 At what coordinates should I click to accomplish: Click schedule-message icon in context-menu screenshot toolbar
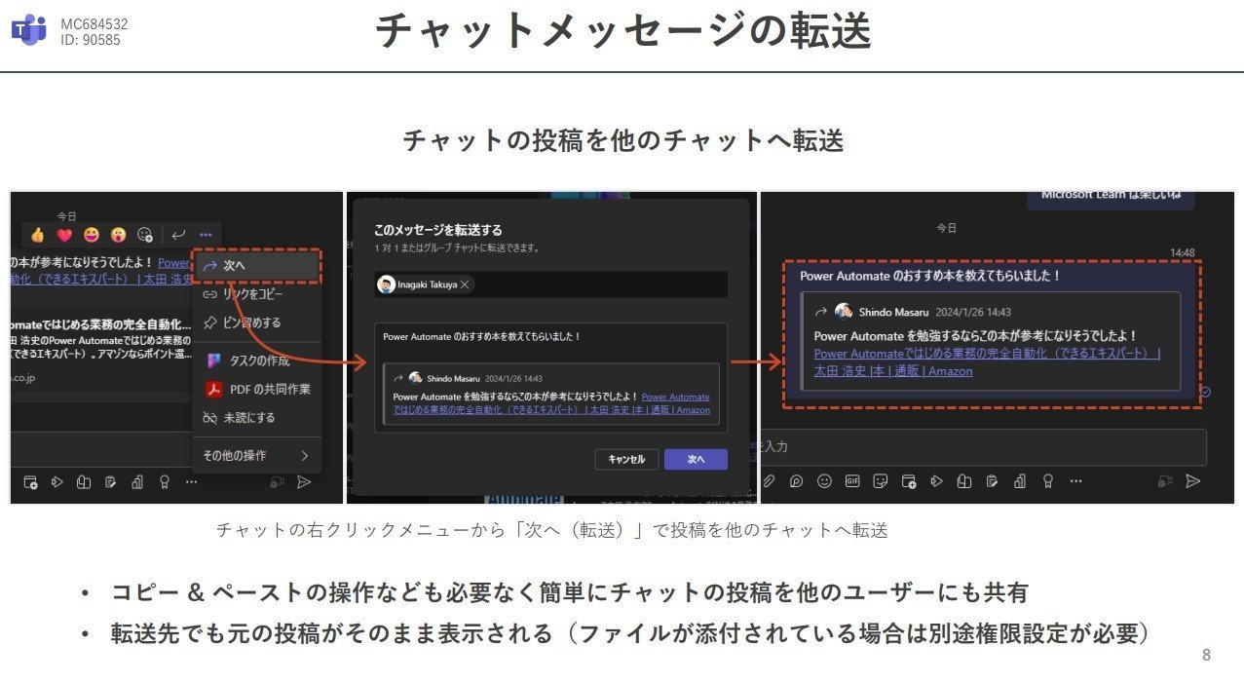click(x=30, y=481)
